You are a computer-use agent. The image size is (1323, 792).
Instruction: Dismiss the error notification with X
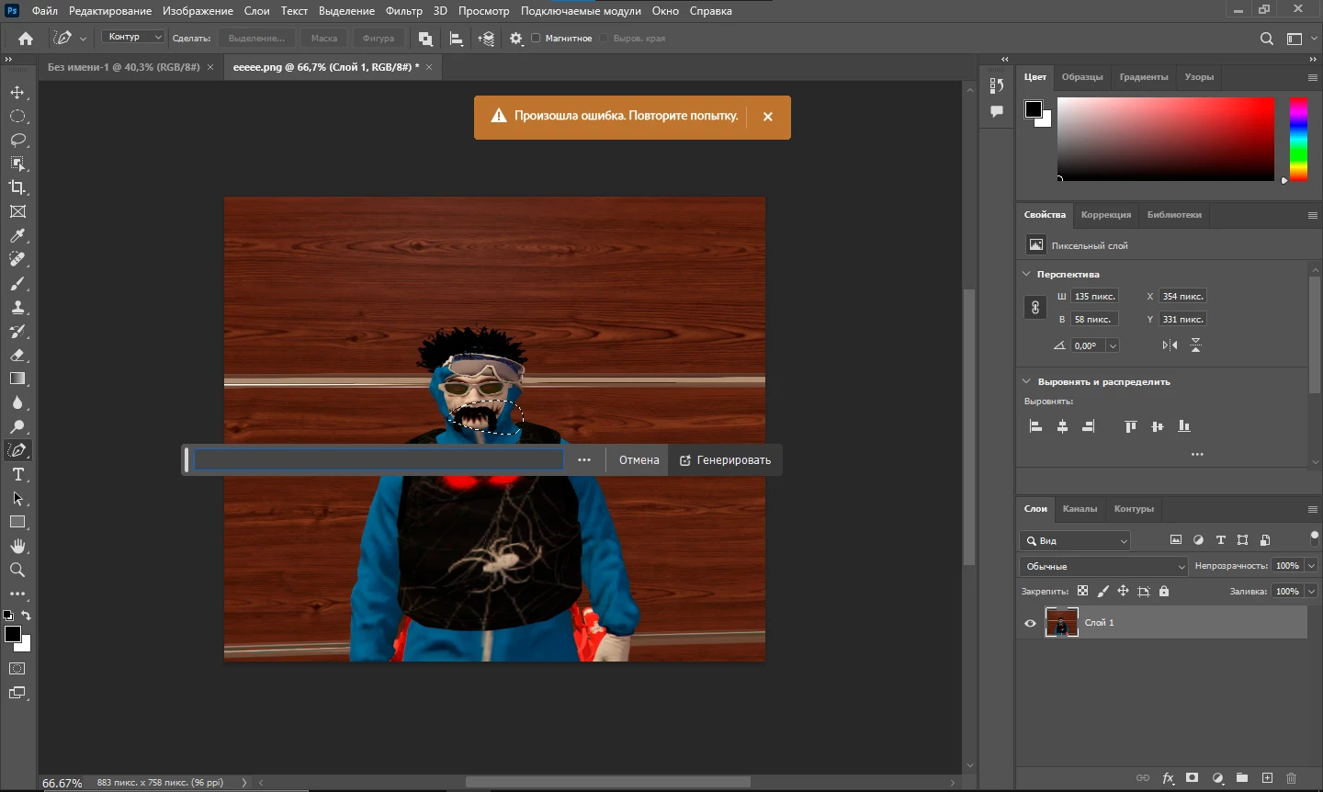(x=768, y=117)
